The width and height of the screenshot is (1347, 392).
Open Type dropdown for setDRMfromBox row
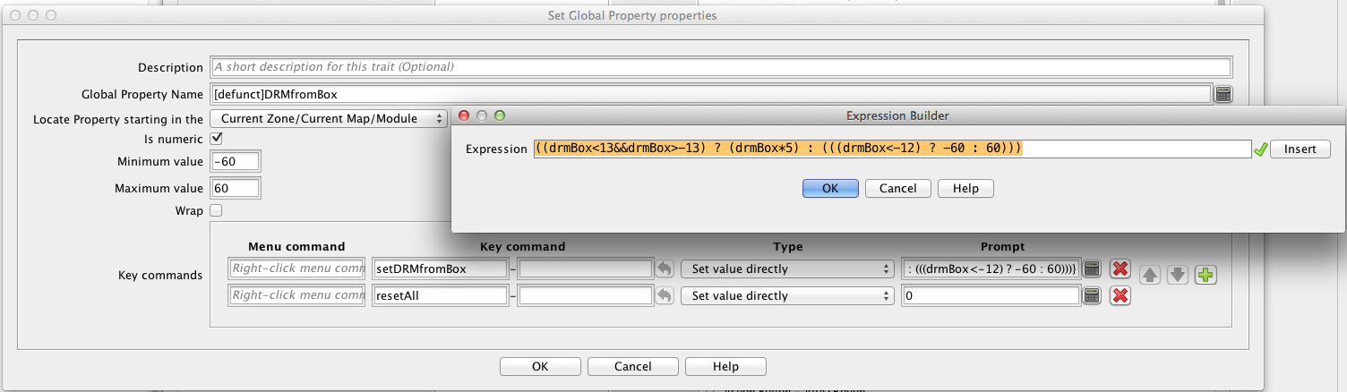(x=787, y=268)
